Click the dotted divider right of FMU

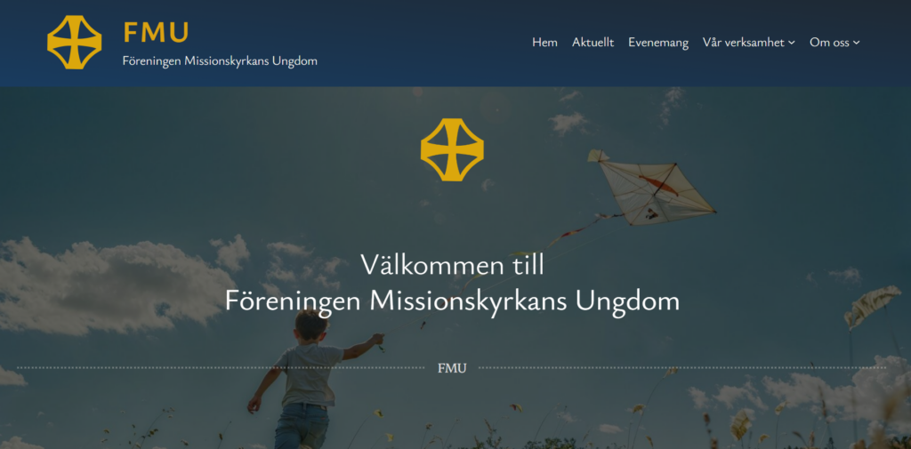pyautogui.click(x=682, y=368)
